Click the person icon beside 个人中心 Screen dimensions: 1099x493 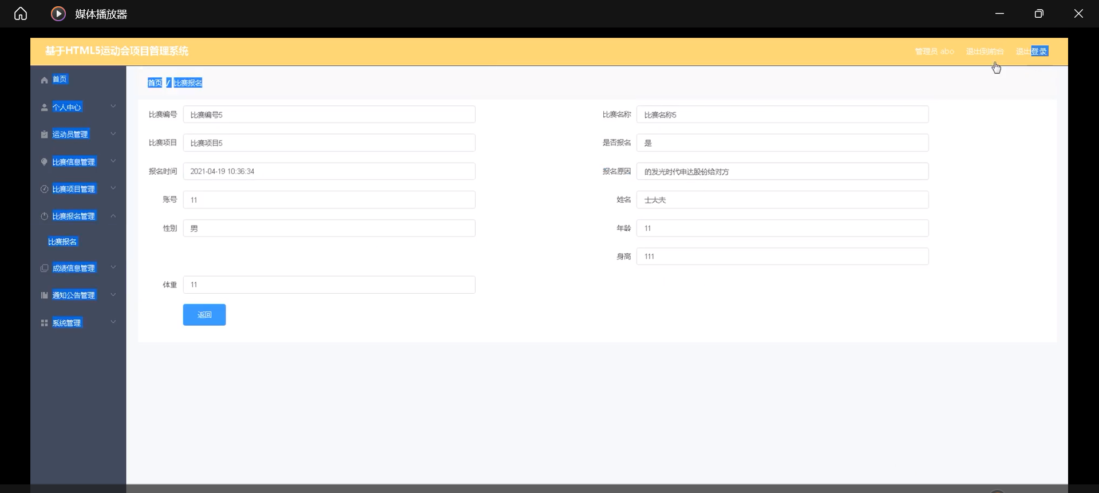(x=44, y=108)
